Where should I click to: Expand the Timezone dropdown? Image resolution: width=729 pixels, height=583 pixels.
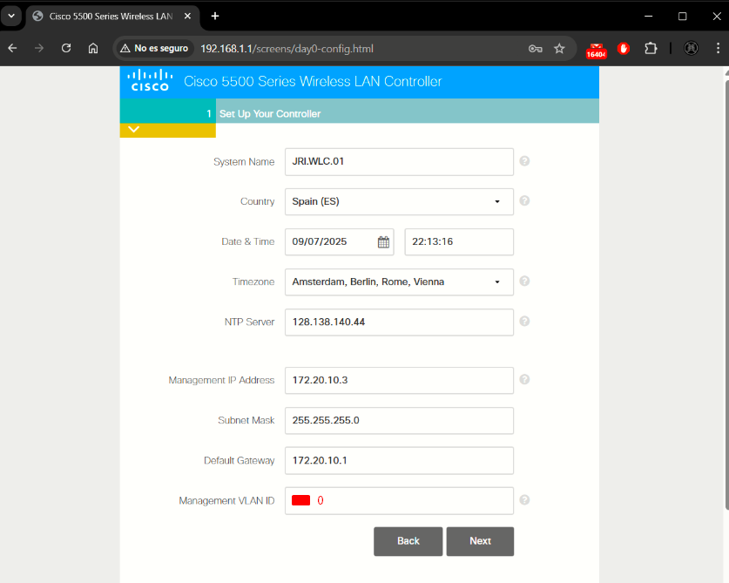coord(399,282)
